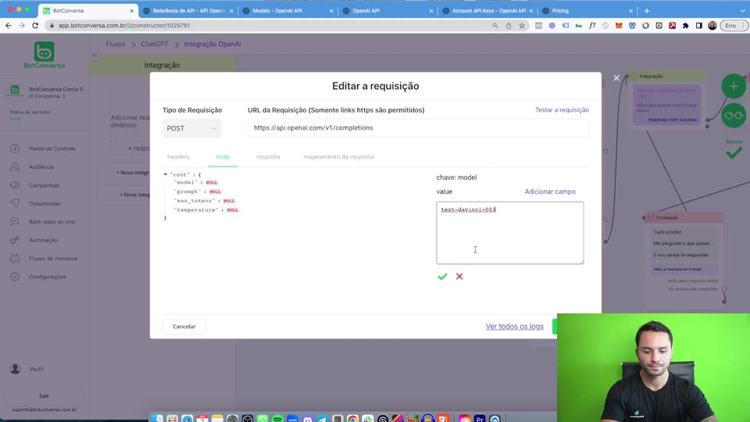Click the Sair button
The width and height of the screenshot is (750, 422).
click(44, 395)
